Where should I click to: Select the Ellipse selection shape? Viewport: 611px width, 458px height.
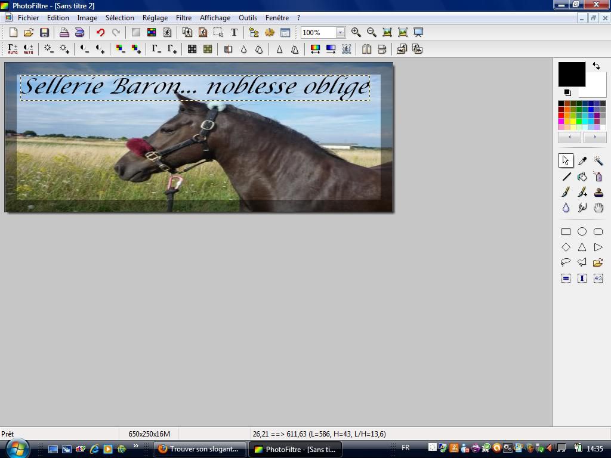point(582,231)
